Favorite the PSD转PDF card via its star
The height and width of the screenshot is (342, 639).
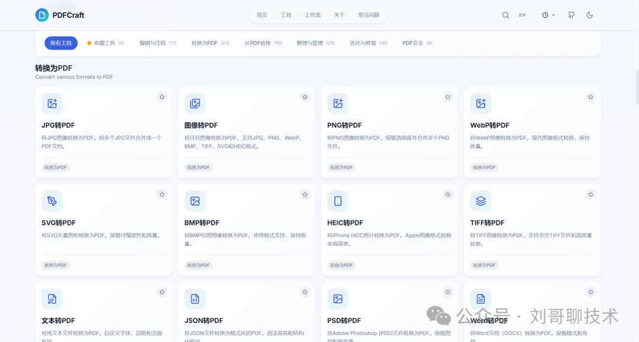click(x=448, y=292)
